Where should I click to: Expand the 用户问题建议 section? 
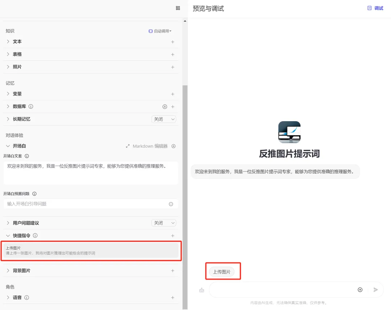[x=8, y=223]
